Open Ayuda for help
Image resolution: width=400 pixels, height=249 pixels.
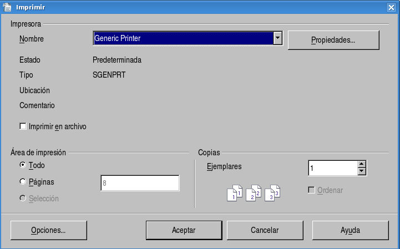[x=350, y=230]
